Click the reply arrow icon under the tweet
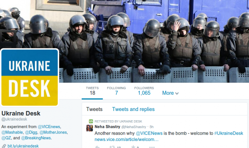The height and width of the screenshot is (148, 249). click(x=97, y=147)
